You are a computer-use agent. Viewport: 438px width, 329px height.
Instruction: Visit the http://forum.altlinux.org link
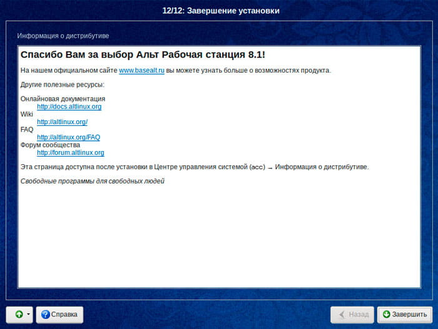[x=70, y=153]
